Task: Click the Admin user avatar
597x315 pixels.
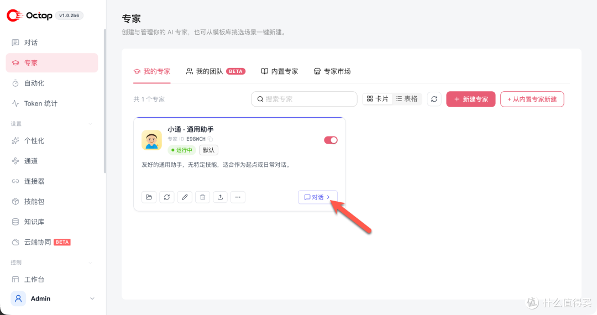Action: 18,298
